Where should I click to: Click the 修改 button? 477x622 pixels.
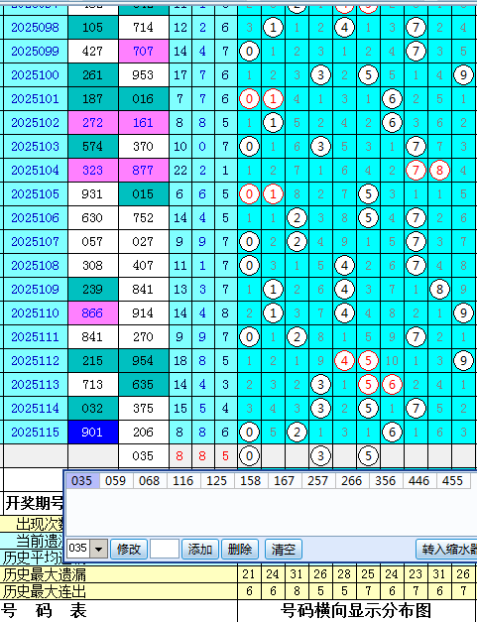(129, 550)
